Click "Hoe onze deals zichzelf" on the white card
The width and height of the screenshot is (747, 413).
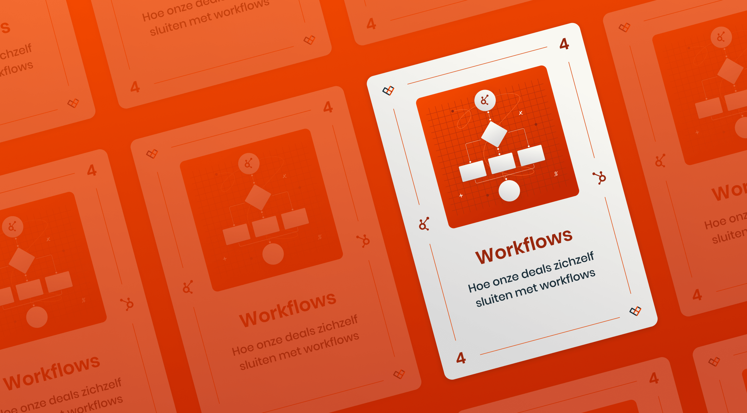(x=531, y=272)
